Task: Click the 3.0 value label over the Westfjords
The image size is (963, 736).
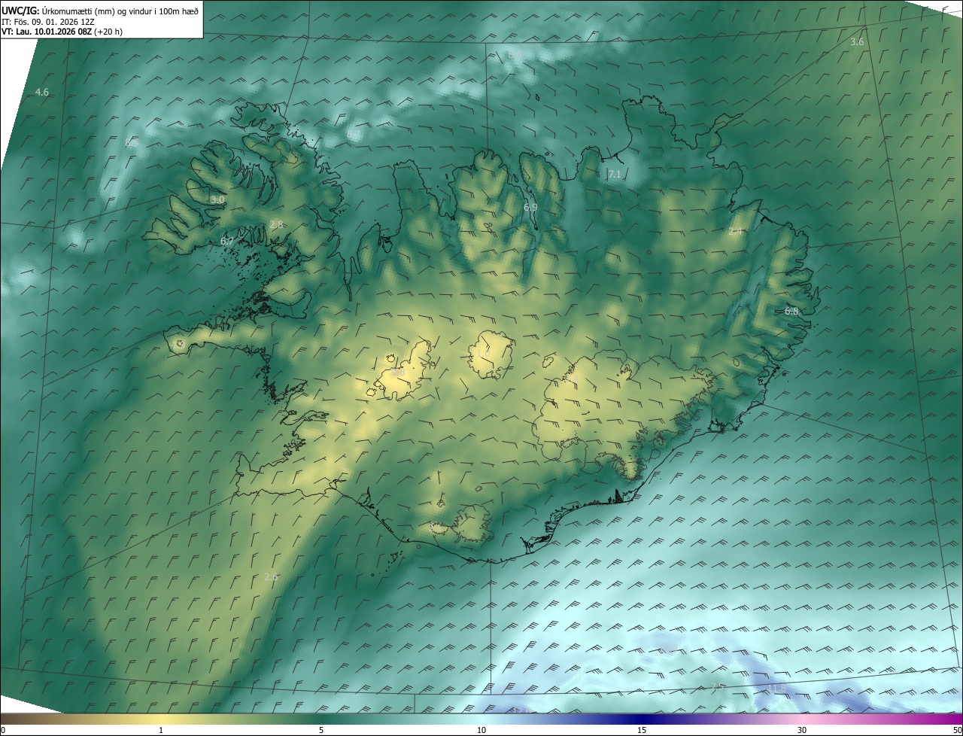Action: coord(217,200)
